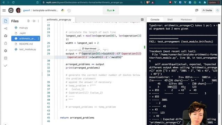Open the user avatar profile picture

coord(18,10)
